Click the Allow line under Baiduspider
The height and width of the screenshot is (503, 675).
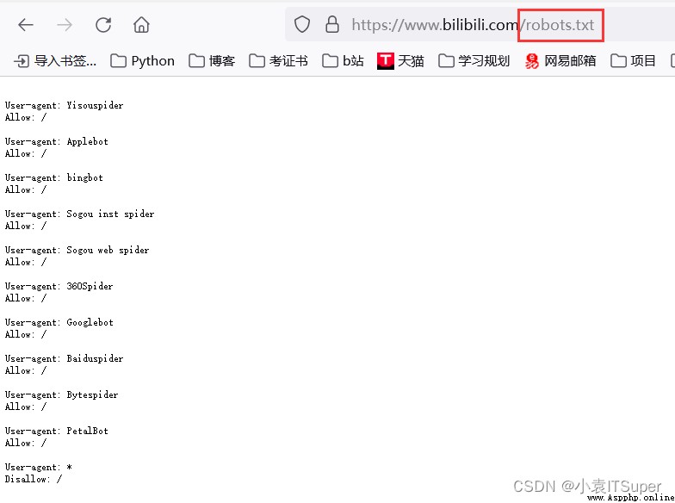[x=26, y=370]
